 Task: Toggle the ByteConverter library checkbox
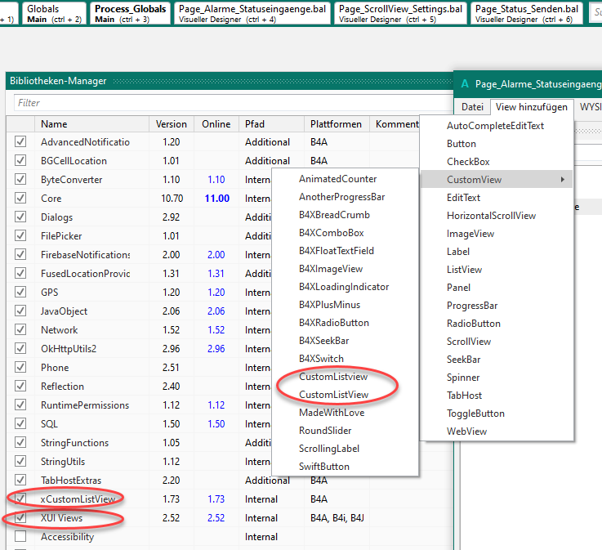tap(20, 179)
